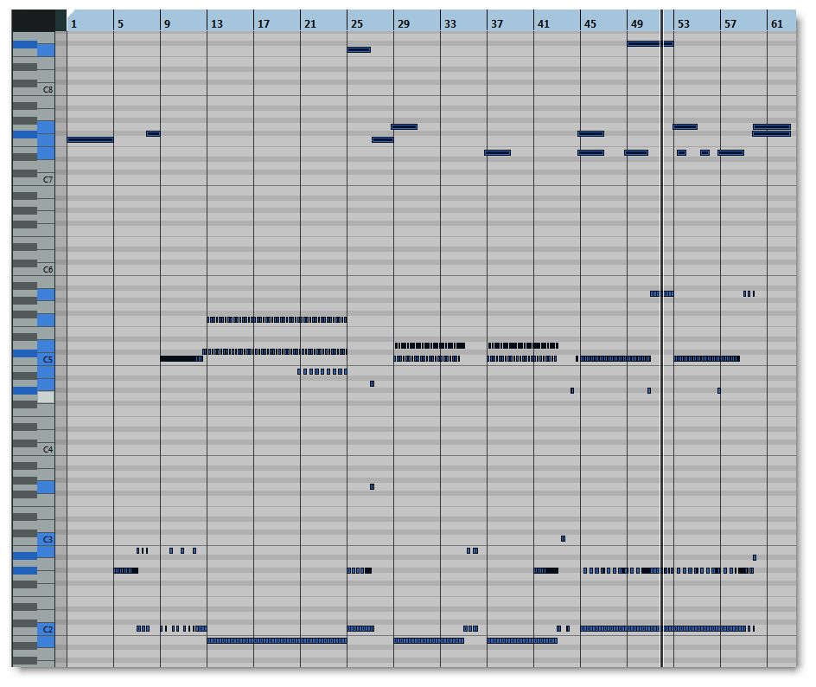
Task: Click bar 49 in the ruler
Action: pos(636,24)
